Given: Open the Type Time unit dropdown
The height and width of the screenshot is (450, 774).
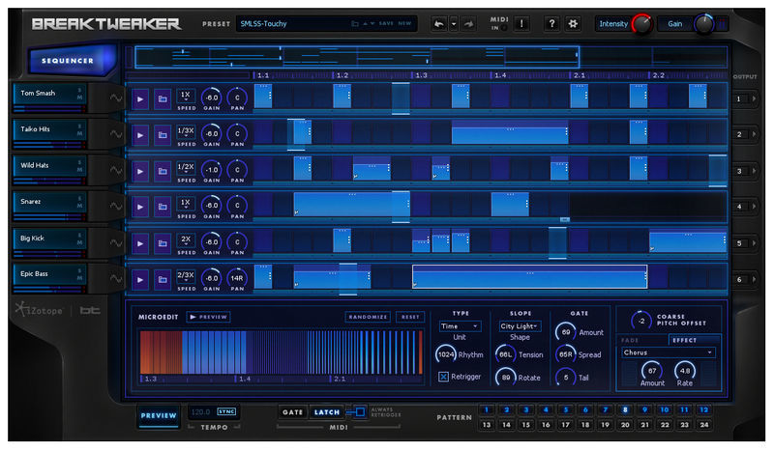Looking at the screenshot, I should (x=460, y=326).
